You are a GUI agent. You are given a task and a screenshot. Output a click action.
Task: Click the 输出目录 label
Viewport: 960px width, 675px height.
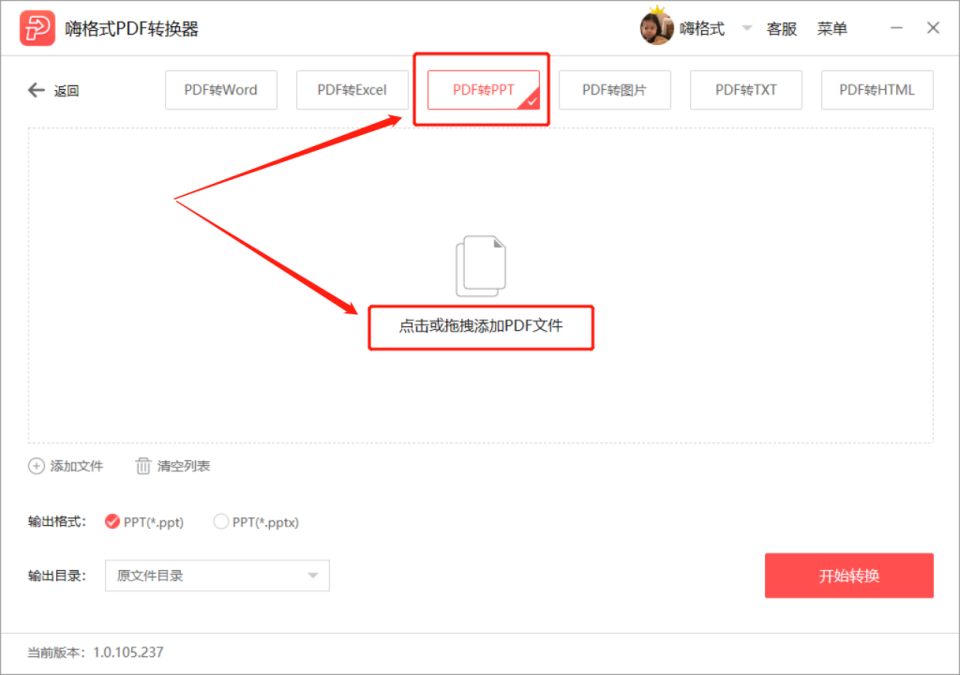pyautogui.click(x=56, y=576)
